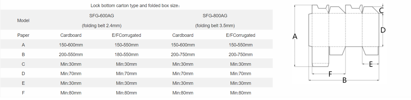This screenshot has width=411, height=100.
Task: Click the Model header cell
Action: 23,21
